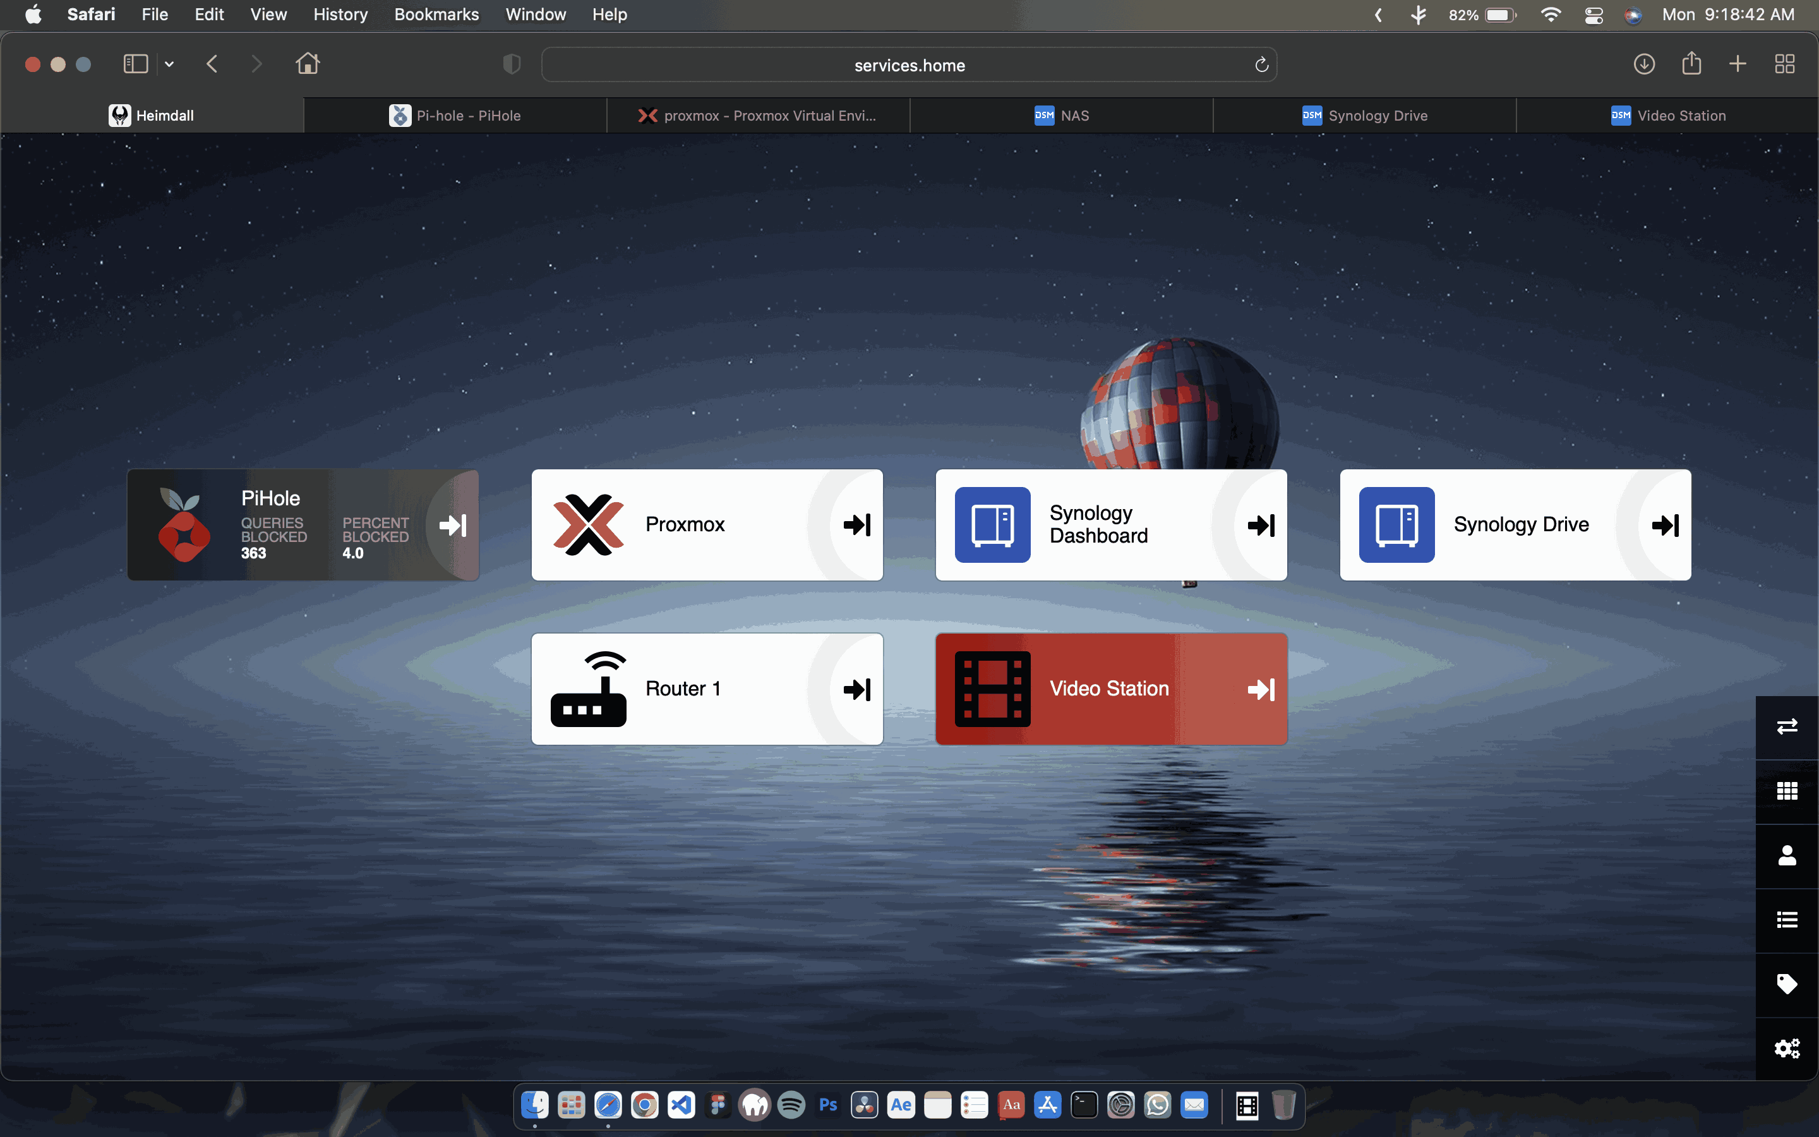The height and width of the screenshot is (1137, 1819).
Task: Expand the sidebar tab group dropdown chevron
Action: pyautogui.click(x=169, y=64)
